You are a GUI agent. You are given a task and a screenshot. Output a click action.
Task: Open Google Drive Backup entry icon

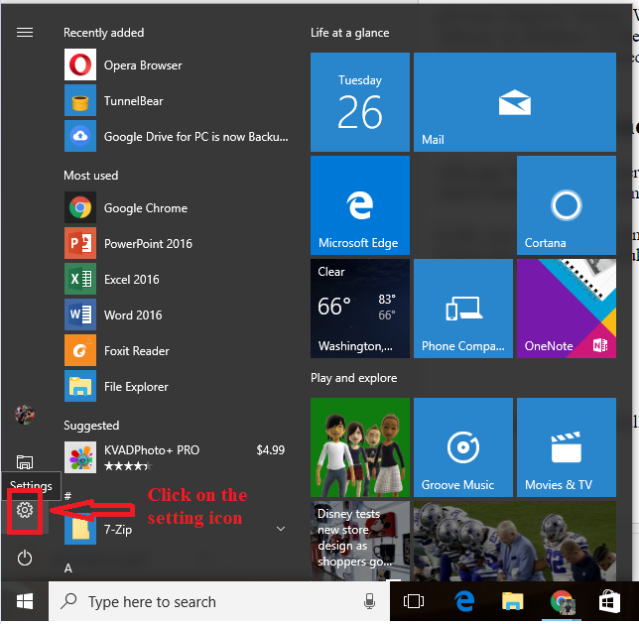click(80, 136)
